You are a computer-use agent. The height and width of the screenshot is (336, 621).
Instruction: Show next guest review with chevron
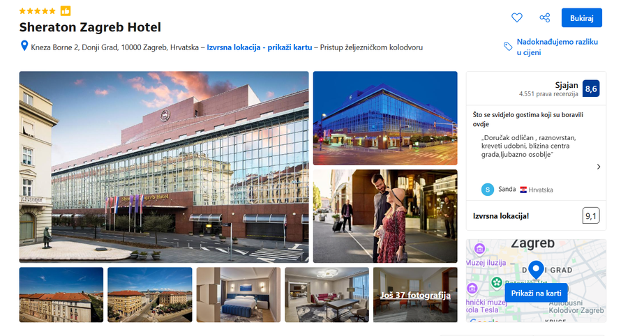click(x=599, y=167)
